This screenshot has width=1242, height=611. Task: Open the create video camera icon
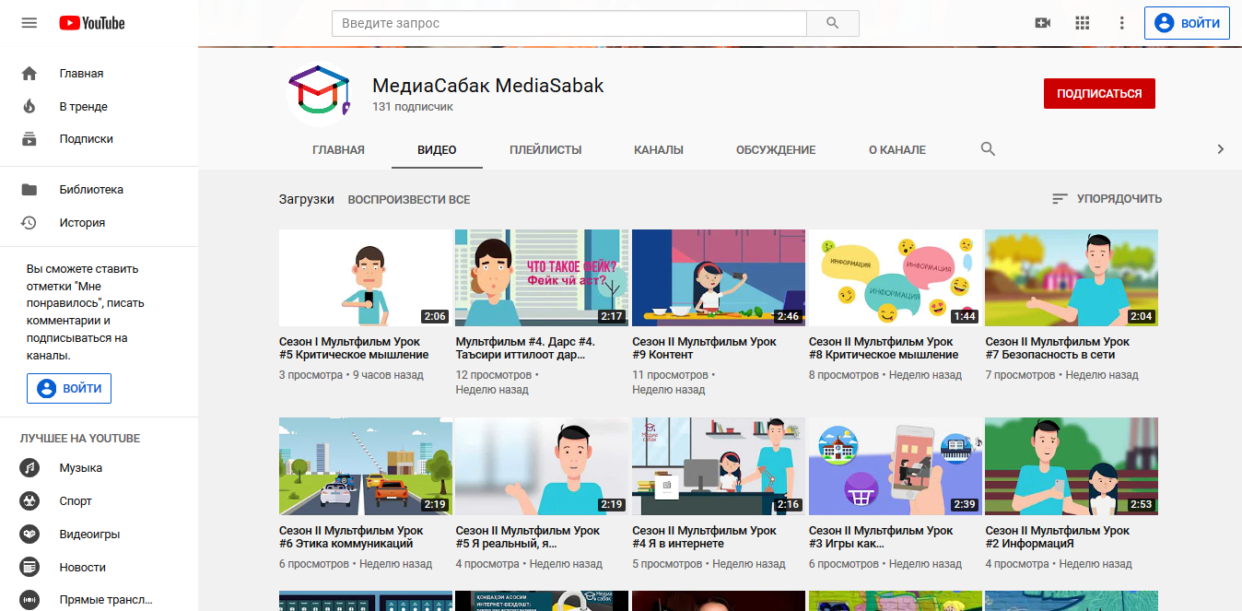1043,23
